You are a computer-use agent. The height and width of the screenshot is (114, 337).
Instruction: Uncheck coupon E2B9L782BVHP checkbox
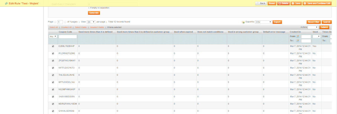coord(53,46)
